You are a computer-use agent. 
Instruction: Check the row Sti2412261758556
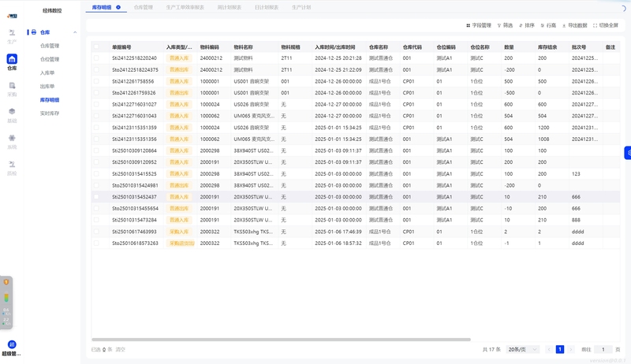pyautogui.click(x=96, y=81)
